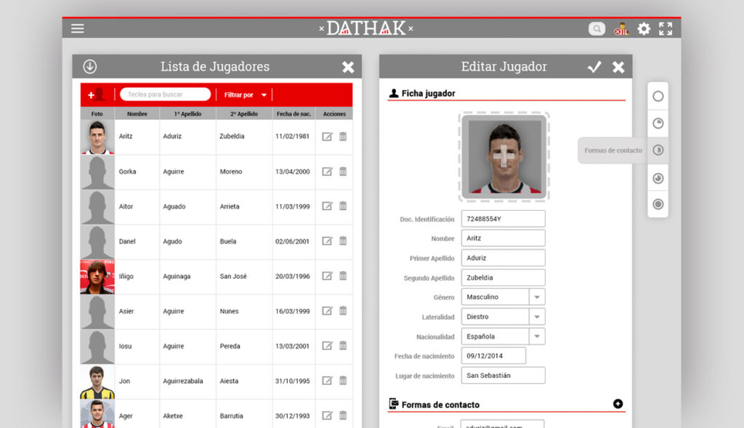The image size is (744, 428).
Task: Select the empty circle section indicator
Action: (658, 96)
